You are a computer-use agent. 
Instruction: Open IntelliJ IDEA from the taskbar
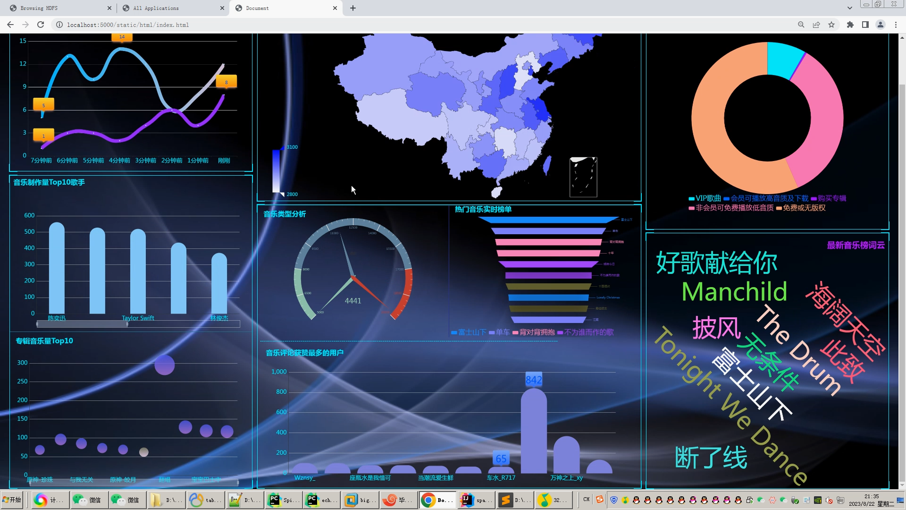click(x=476, y=500)
